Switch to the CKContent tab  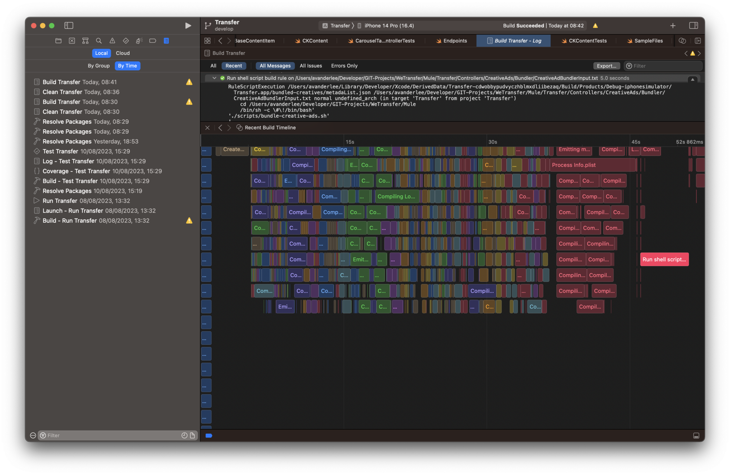311,41
